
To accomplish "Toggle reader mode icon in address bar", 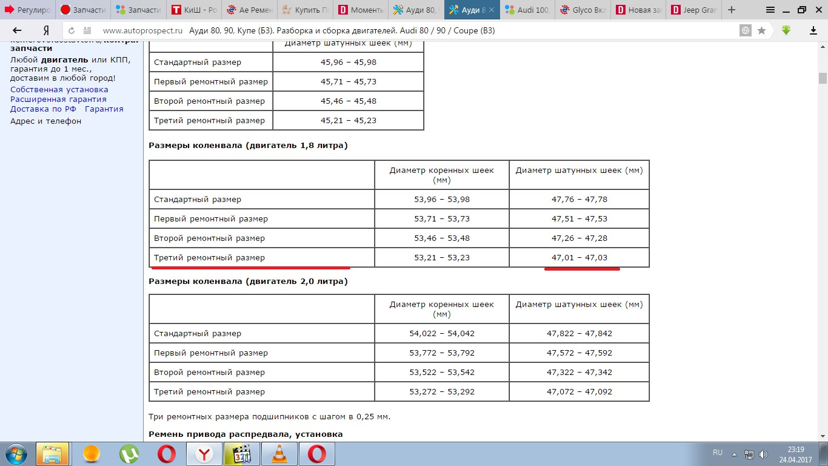I will (x=87, y=30).
